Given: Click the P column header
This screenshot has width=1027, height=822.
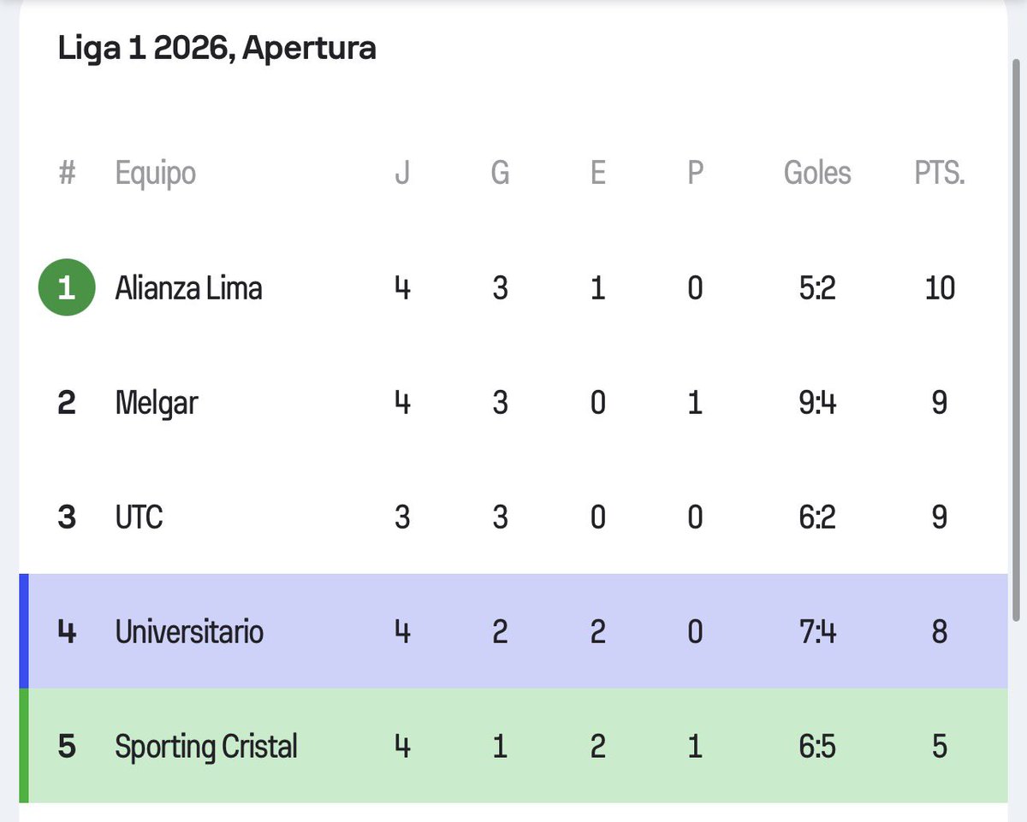Looking at the screenshot, I should (x=695, y=174).
